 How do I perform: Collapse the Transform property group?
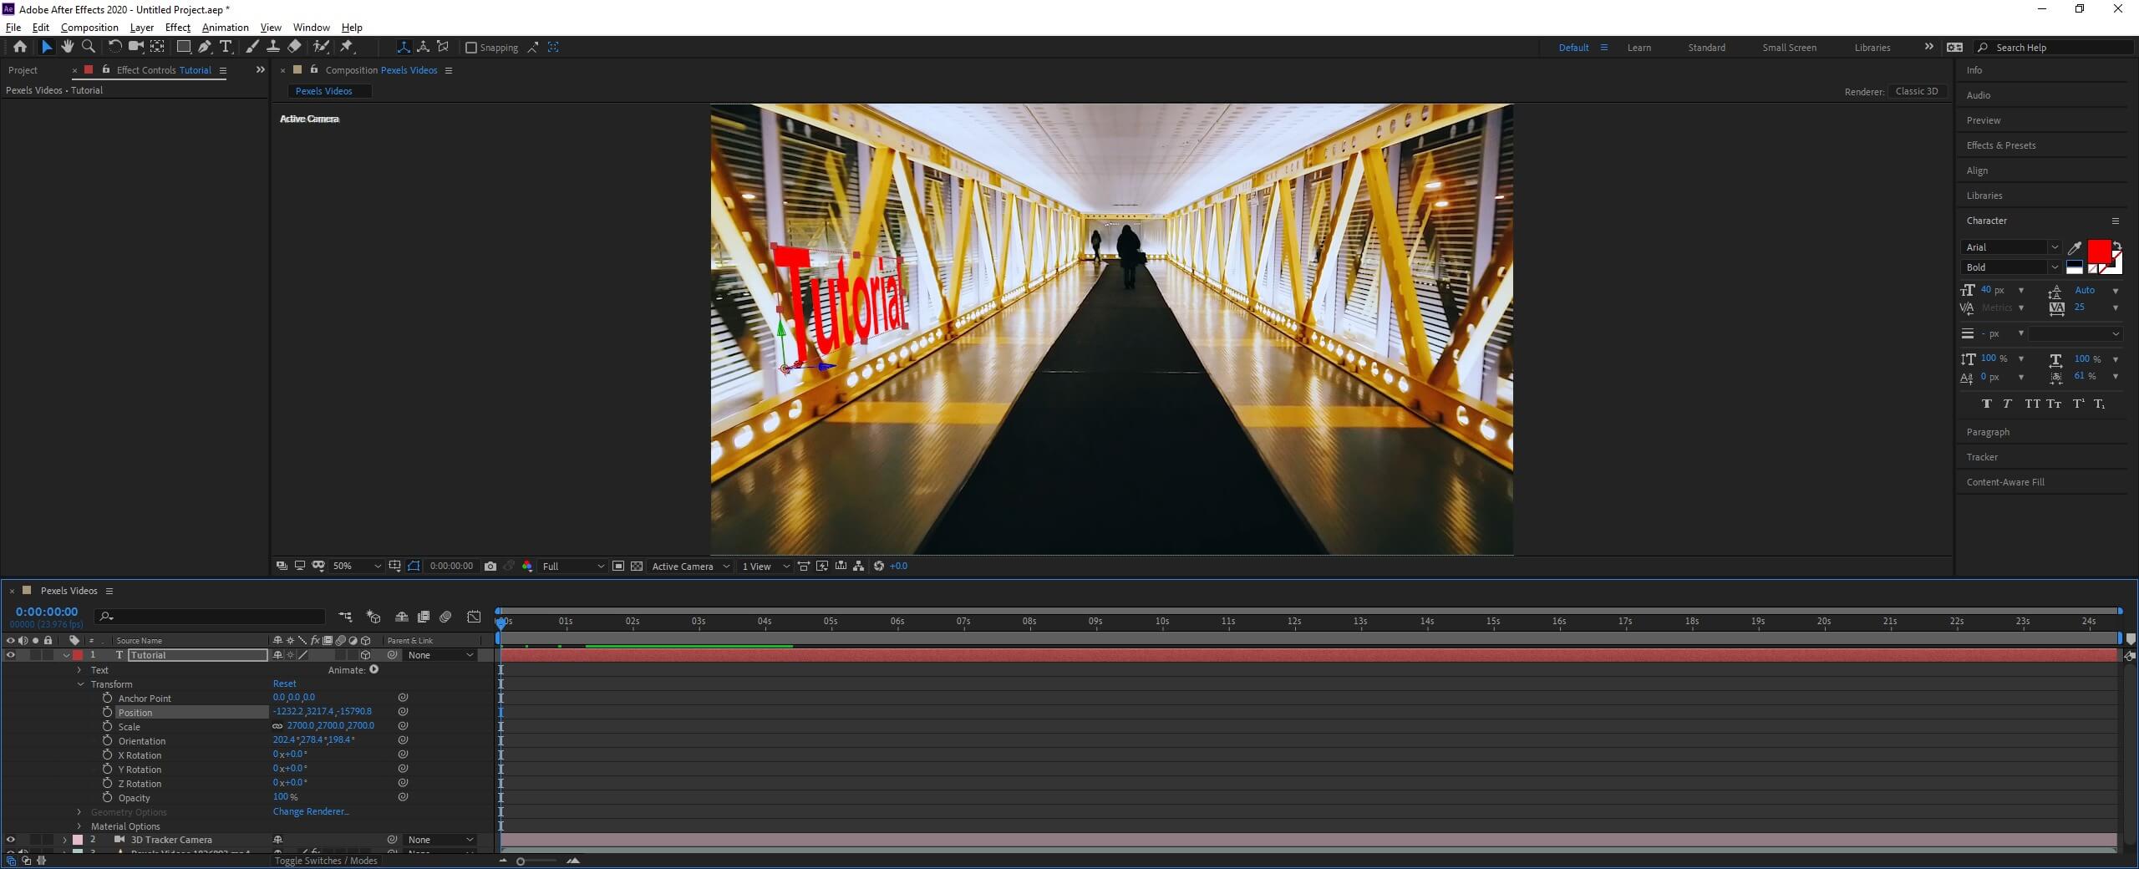point(81,684)
